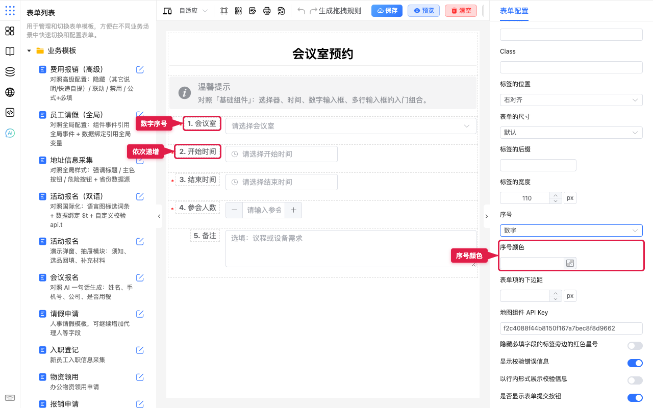This screenshot has width=653, height=408.
Task: Toggle 是否显示表单提交按钮 switch
Action: coord(635,398)
